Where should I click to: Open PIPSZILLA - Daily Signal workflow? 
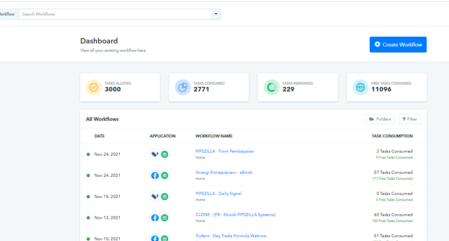(x=218, y=193)
